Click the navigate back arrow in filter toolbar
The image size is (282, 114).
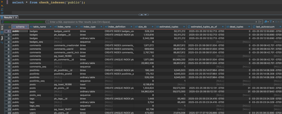pos(276,22)
